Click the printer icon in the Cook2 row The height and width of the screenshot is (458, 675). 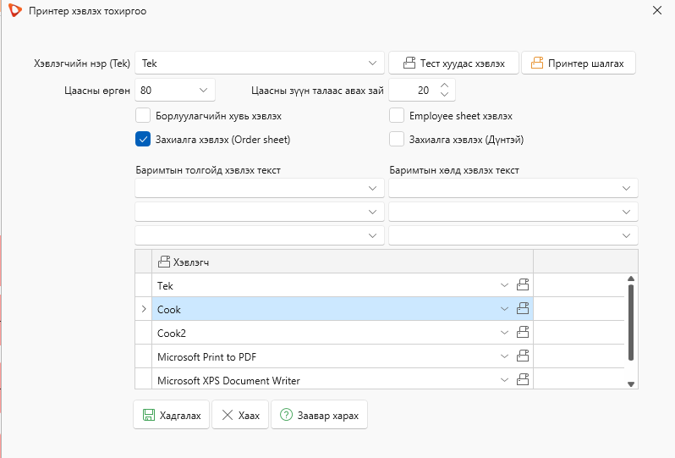click(x=523, y=332)
